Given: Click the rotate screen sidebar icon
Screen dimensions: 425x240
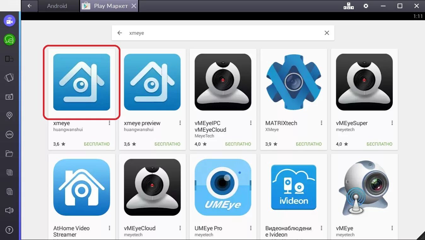Looking at the screenshot, I should tap(9, 78).
